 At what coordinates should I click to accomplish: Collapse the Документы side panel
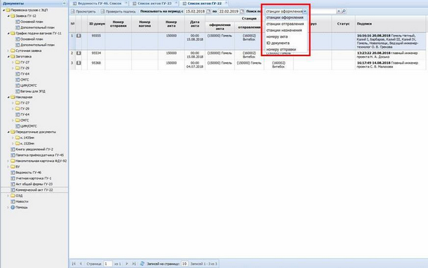point(64,4)
